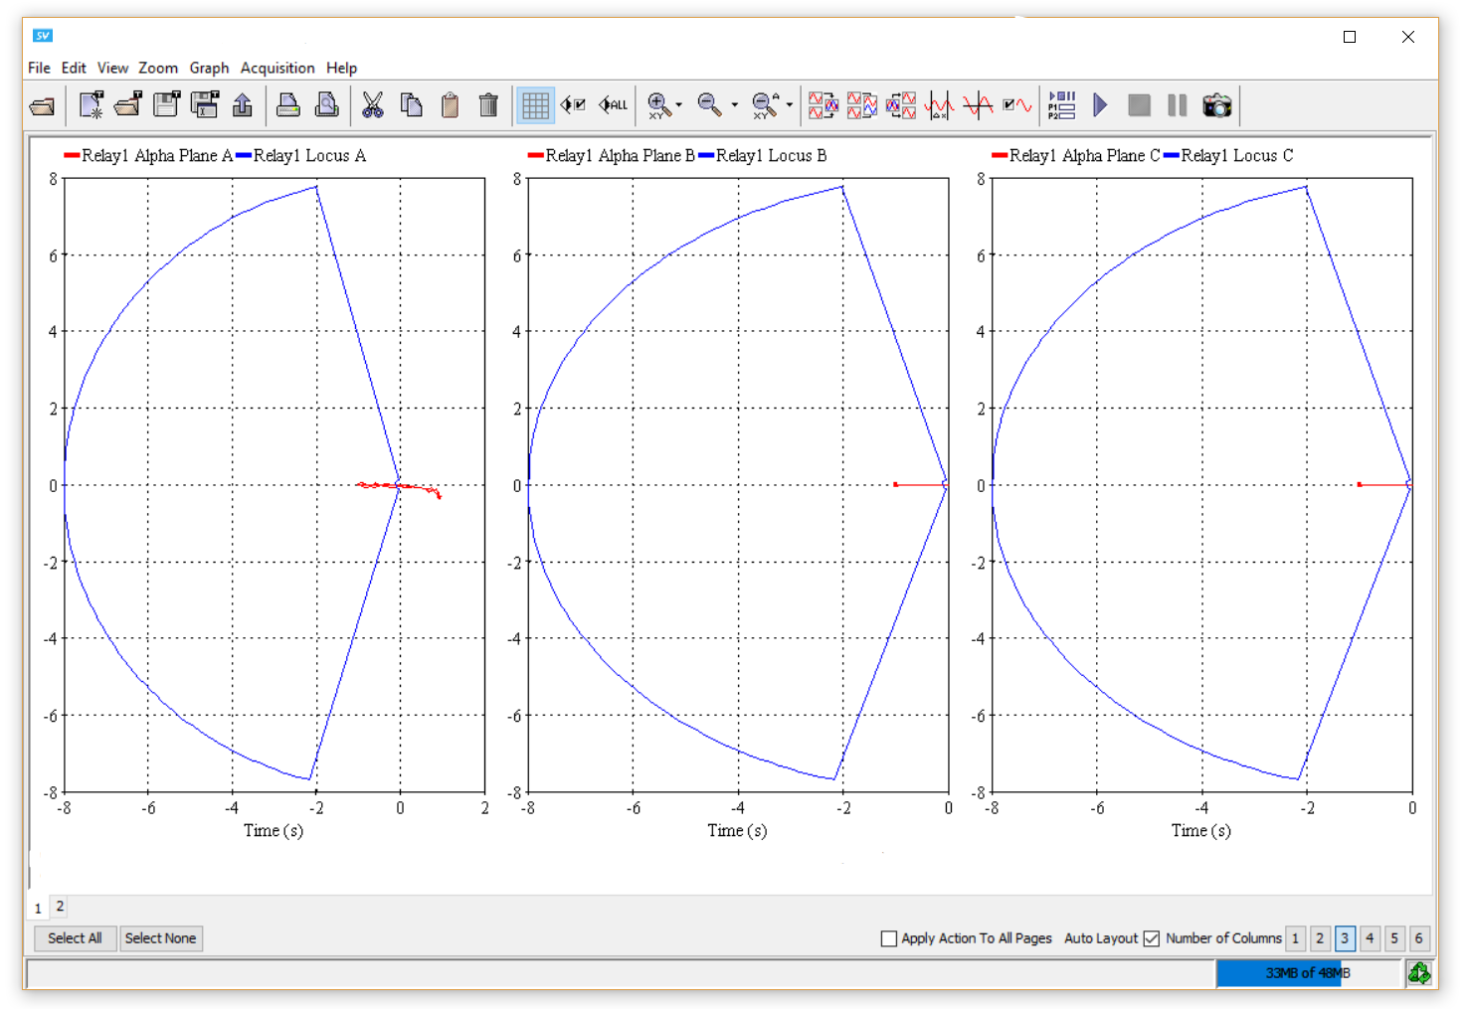Click the trash can Delete icon

click(x=488, y=105)
